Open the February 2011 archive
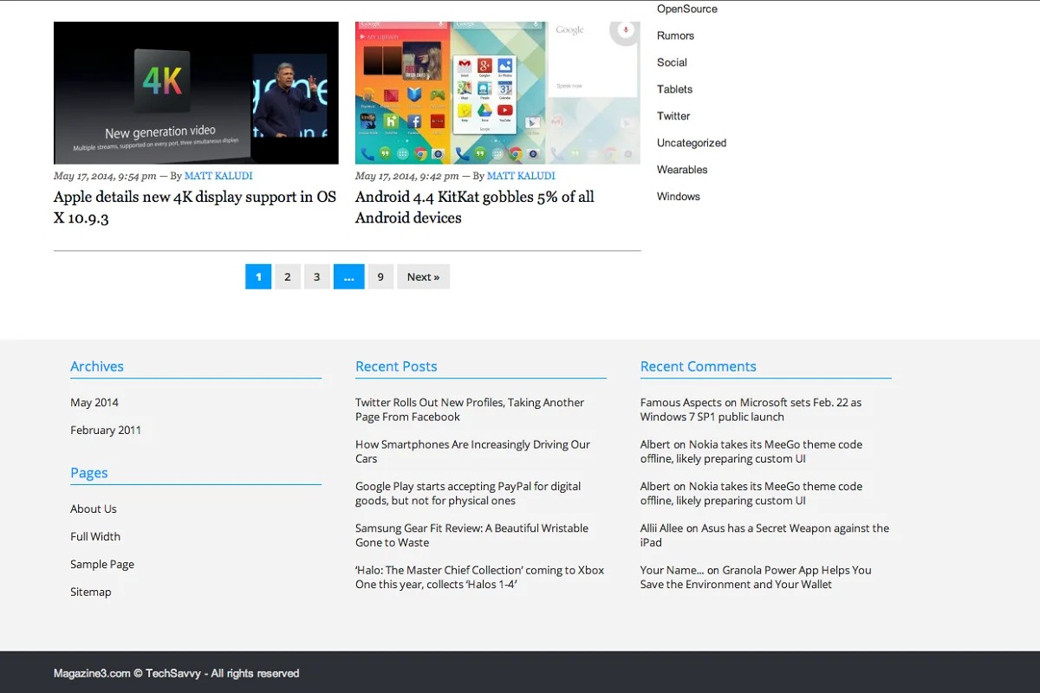 (x=106, y=431)
